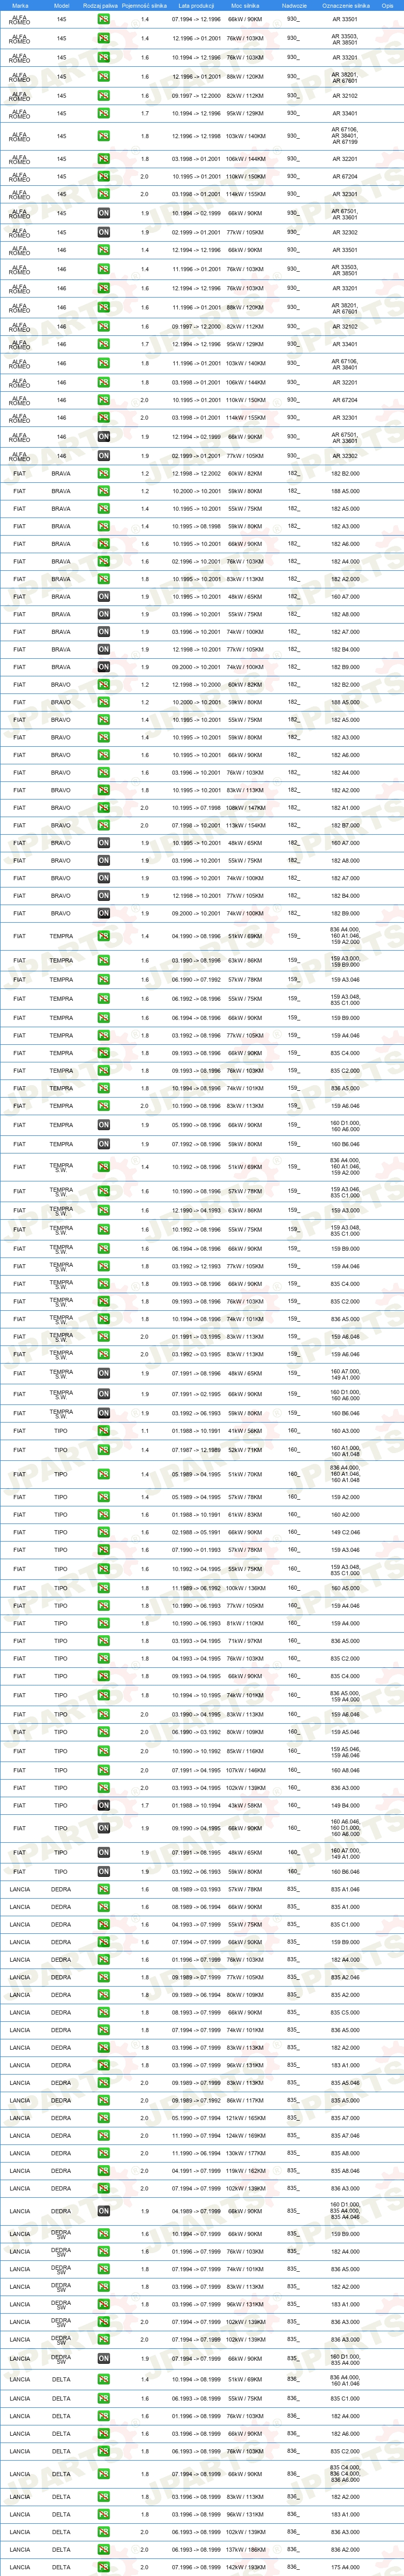
Task: Click years 06.1990 -> 07.1992 in Tempra row
Action: click(x=196, y=980)
